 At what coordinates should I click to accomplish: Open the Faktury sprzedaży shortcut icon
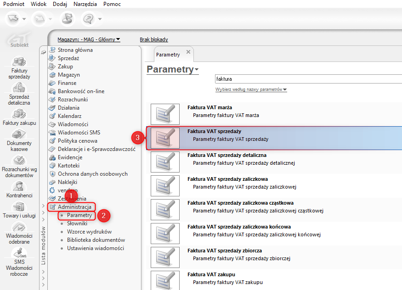19,62
